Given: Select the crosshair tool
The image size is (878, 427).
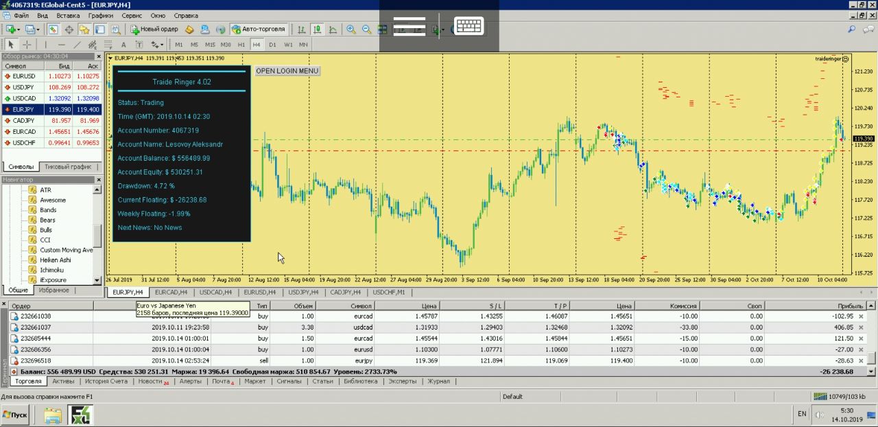Looking at the screenshot, I should [27, 45].
